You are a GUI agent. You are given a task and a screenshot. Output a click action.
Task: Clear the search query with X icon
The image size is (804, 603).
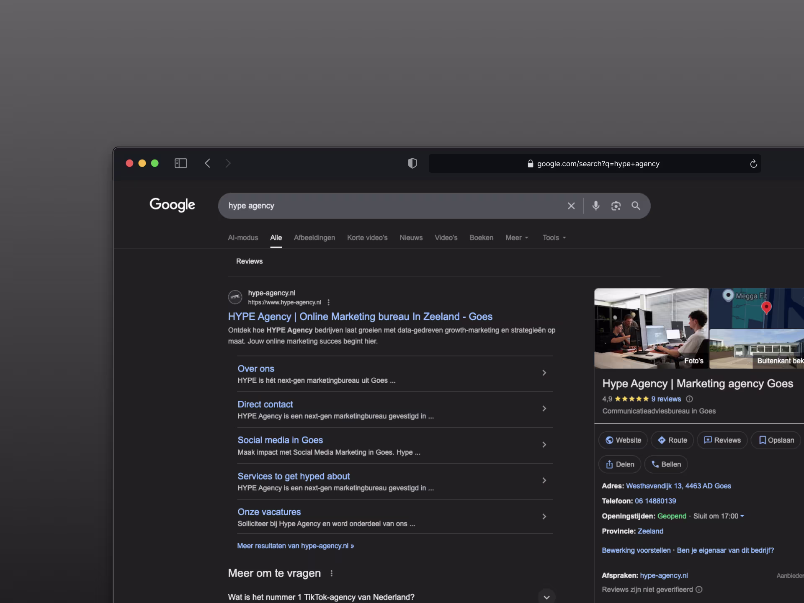coord(571,206)
